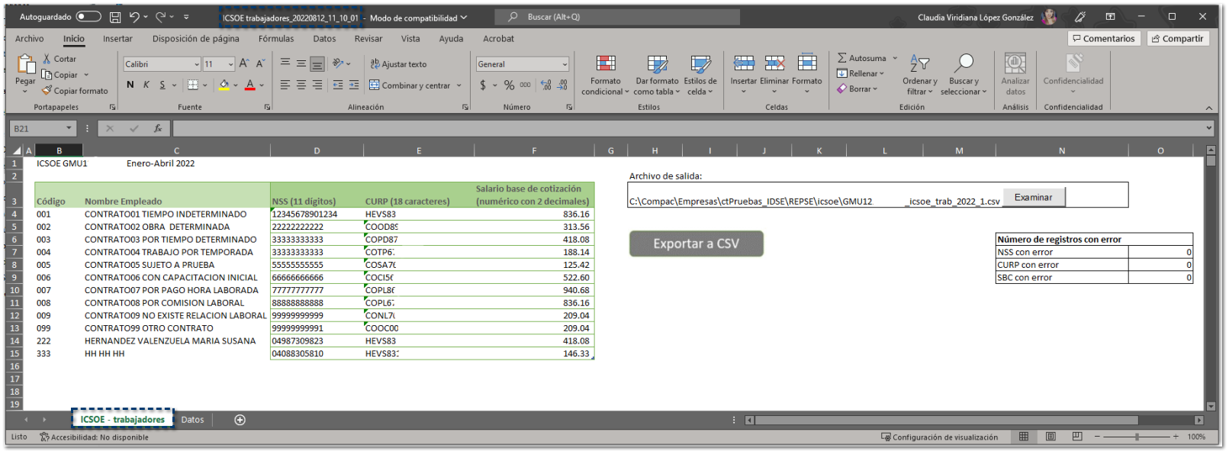1229x458 pixels.
Task: Click the percent style icon
Action: pos(509,85)
